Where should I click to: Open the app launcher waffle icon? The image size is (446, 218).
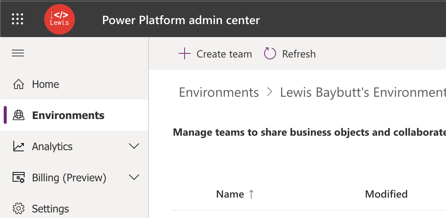pyautogui.click(x=17, y=19)
